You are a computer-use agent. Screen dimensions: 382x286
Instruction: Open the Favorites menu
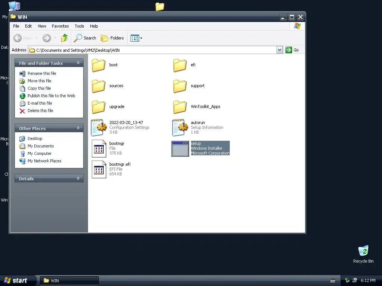point(60,26)
